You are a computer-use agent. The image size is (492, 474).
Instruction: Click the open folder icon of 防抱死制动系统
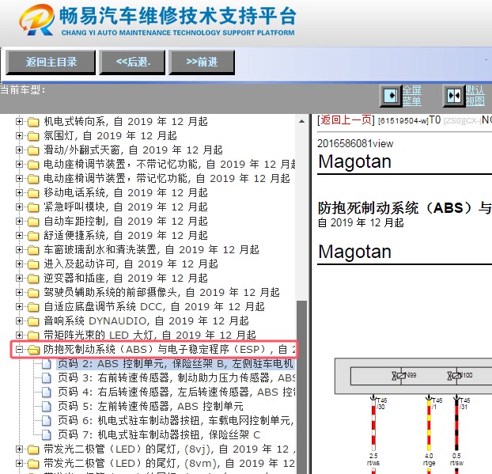coord(33,350)
